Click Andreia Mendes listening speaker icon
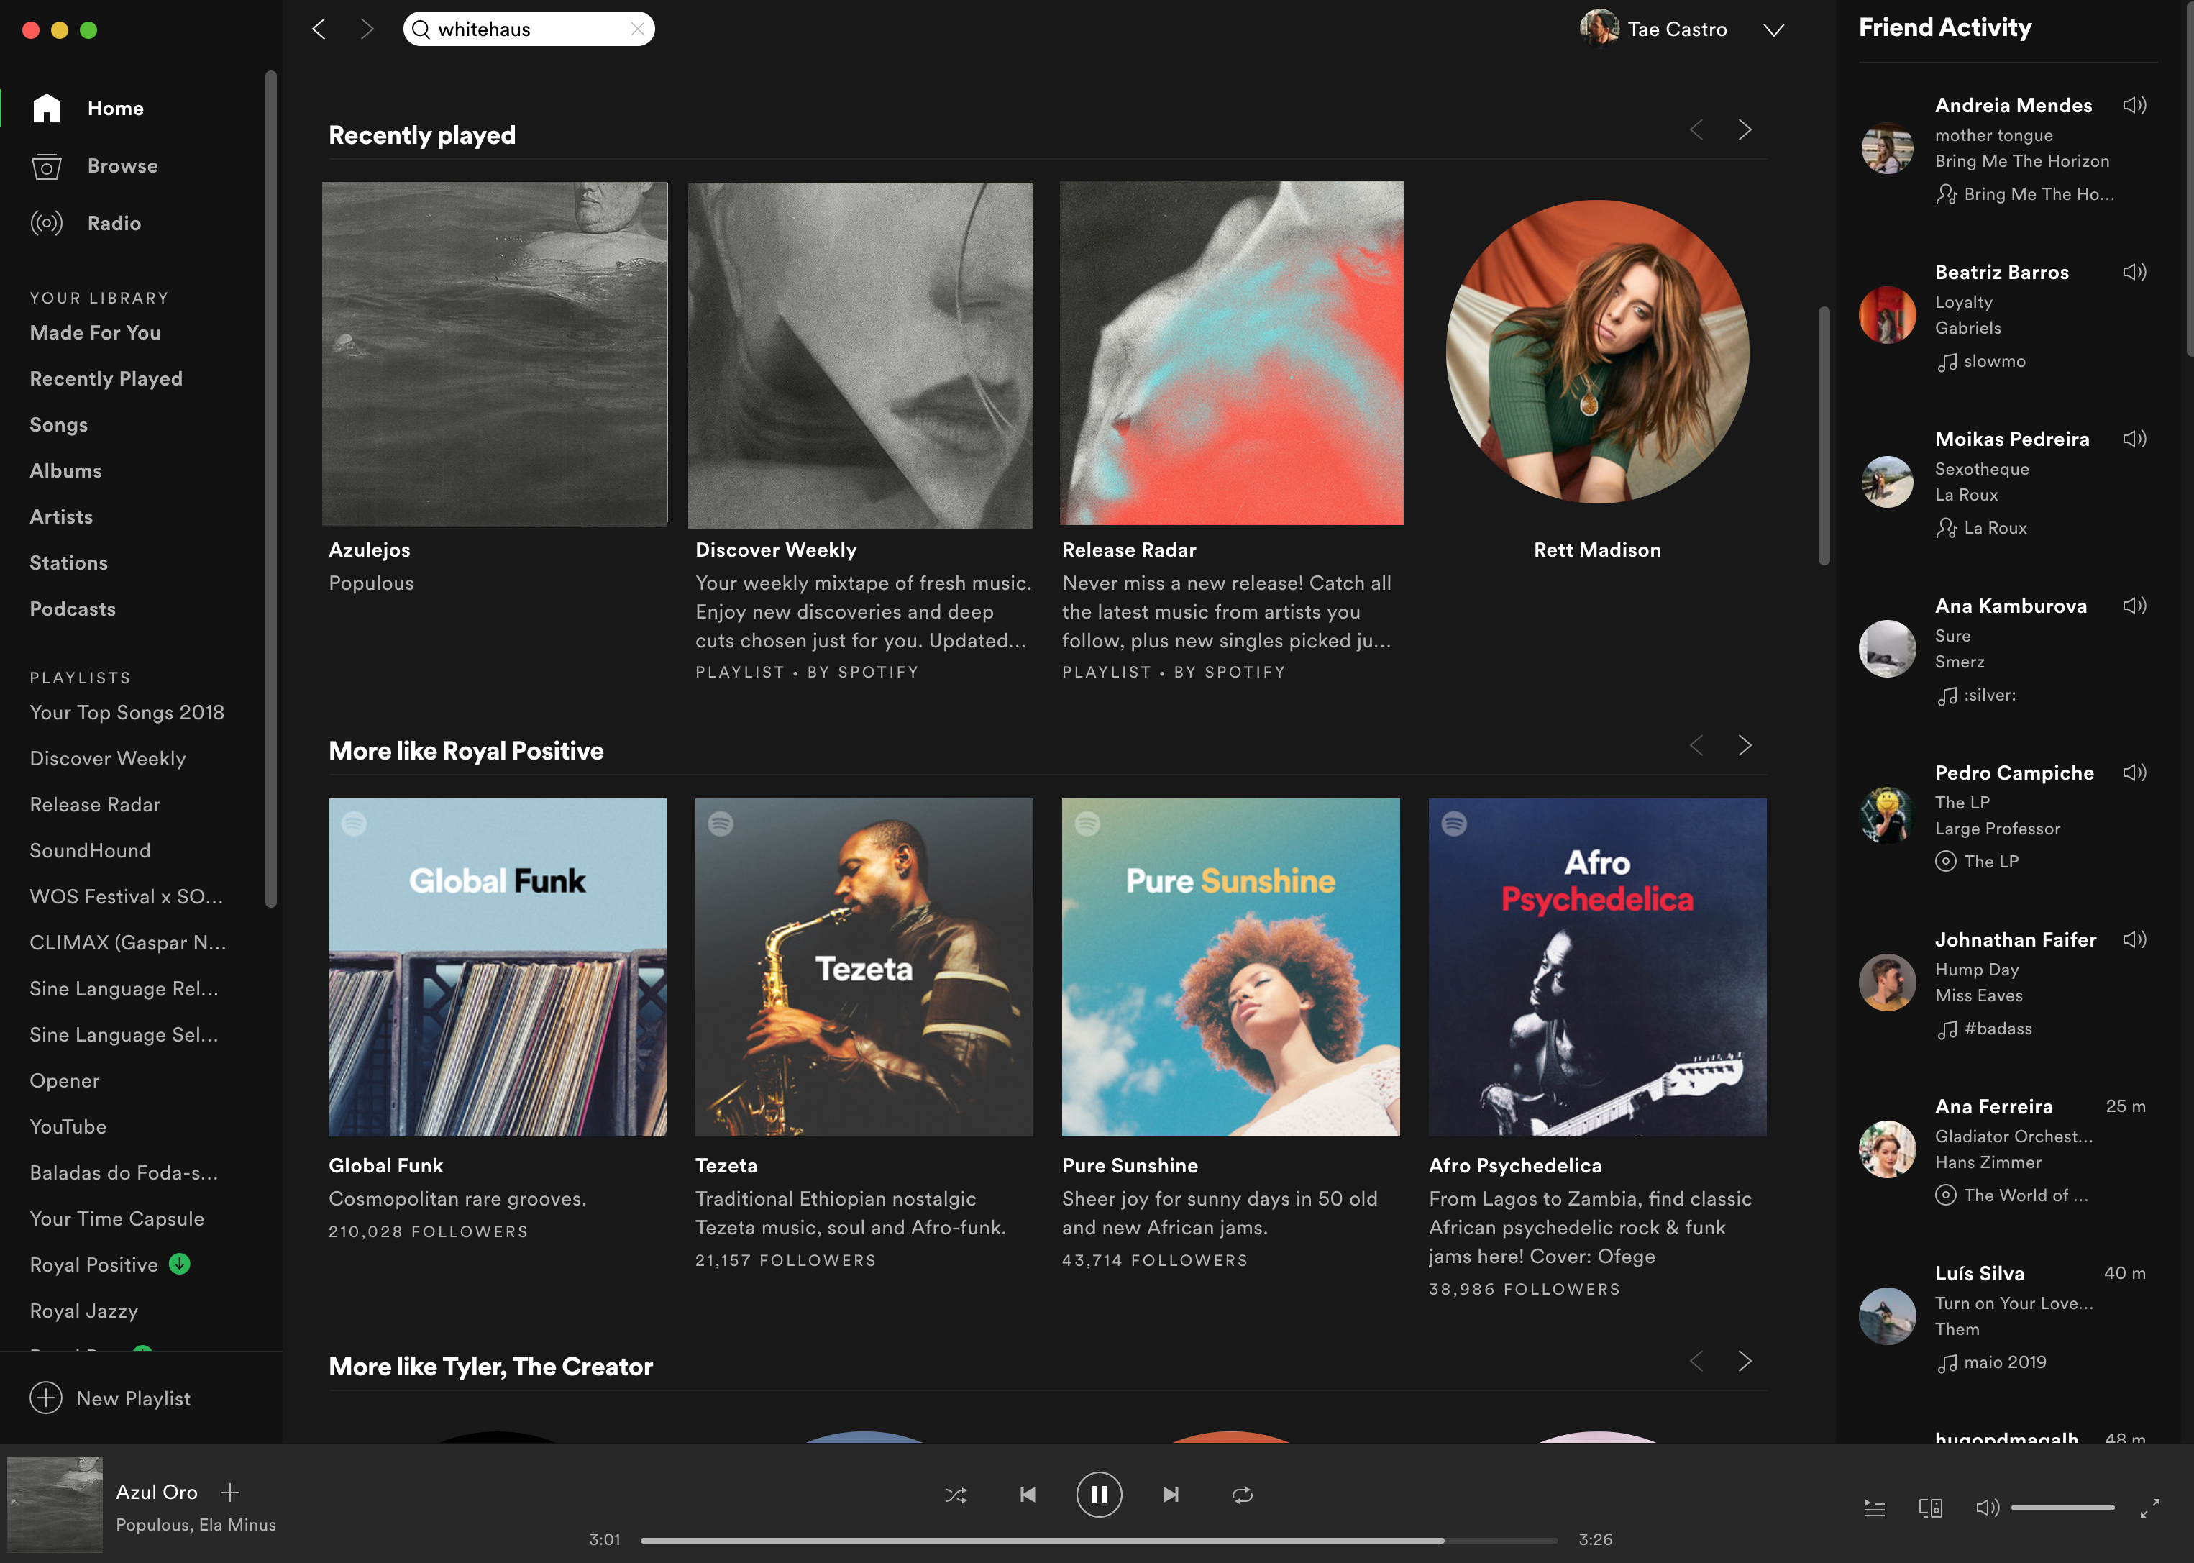Screen dimensions: 2194x1563 [2134, 105]
